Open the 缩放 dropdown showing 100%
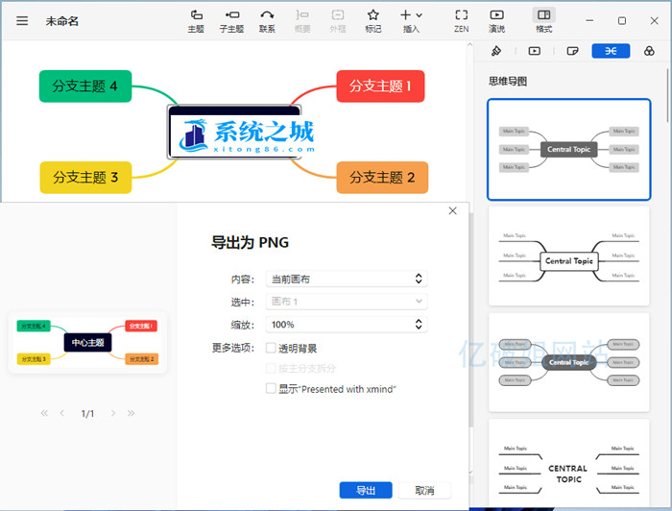672x511 pixels. tap(345, 325)
